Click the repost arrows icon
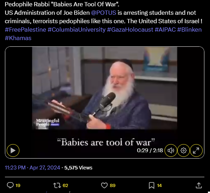 coord(57,185)
